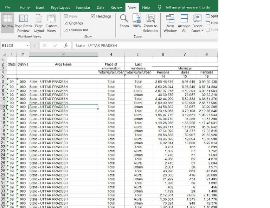Click Arrange All windows
This screenshot has height=208, width=270.
point(184,23)
